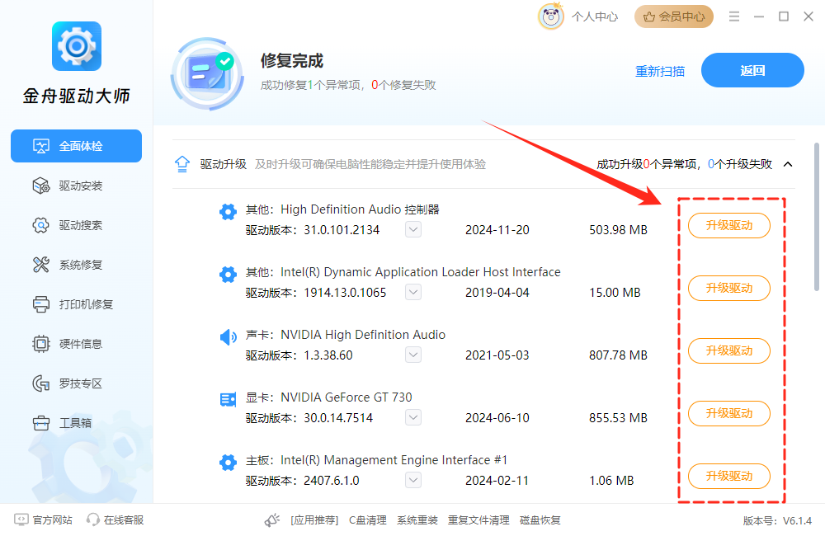Click 升级驱动 for Intel Management Engine Interface
The height and width of the screenshot is (536, 825).
click(x=728, y=476)
